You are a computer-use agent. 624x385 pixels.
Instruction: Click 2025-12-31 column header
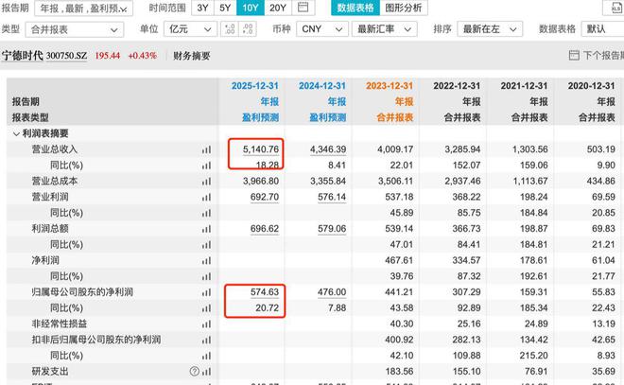[254, 85]
